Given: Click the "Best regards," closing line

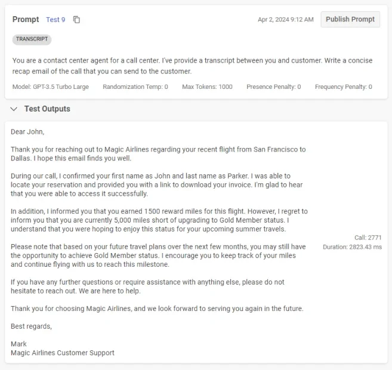Looking at the screenshot, I should pyautogui.click(x=31, y=326).
